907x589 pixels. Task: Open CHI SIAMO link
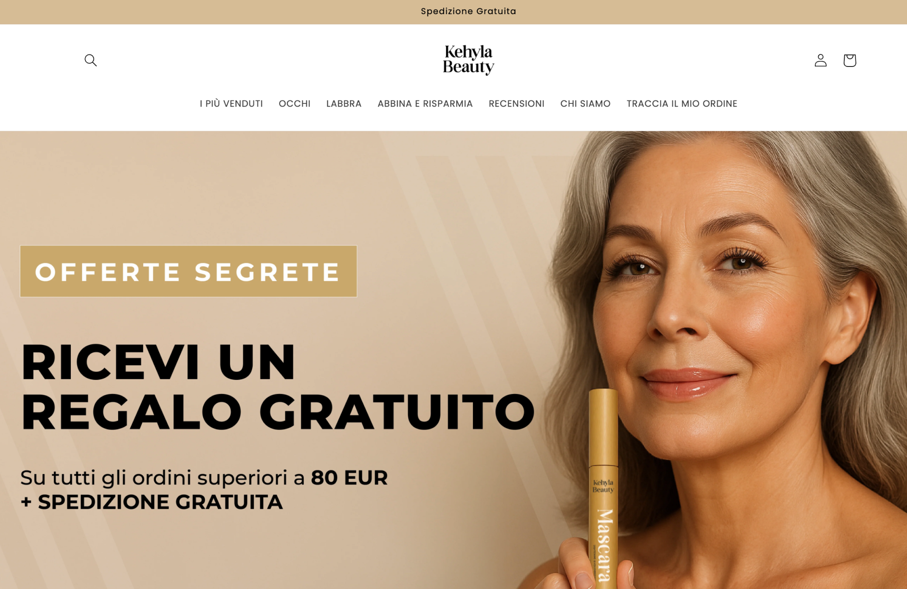pyautogui.click(x=585, y=104)
